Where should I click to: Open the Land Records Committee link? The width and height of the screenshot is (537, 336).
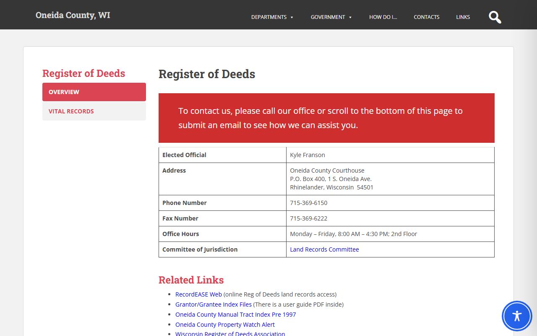[x=324, y=249]
